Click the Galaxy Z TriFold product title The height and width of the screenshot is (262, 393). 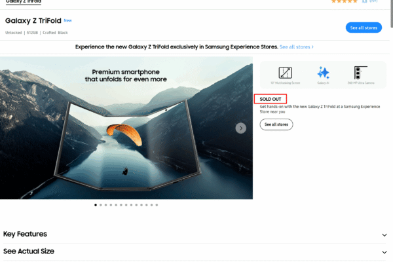click(33, 21)
